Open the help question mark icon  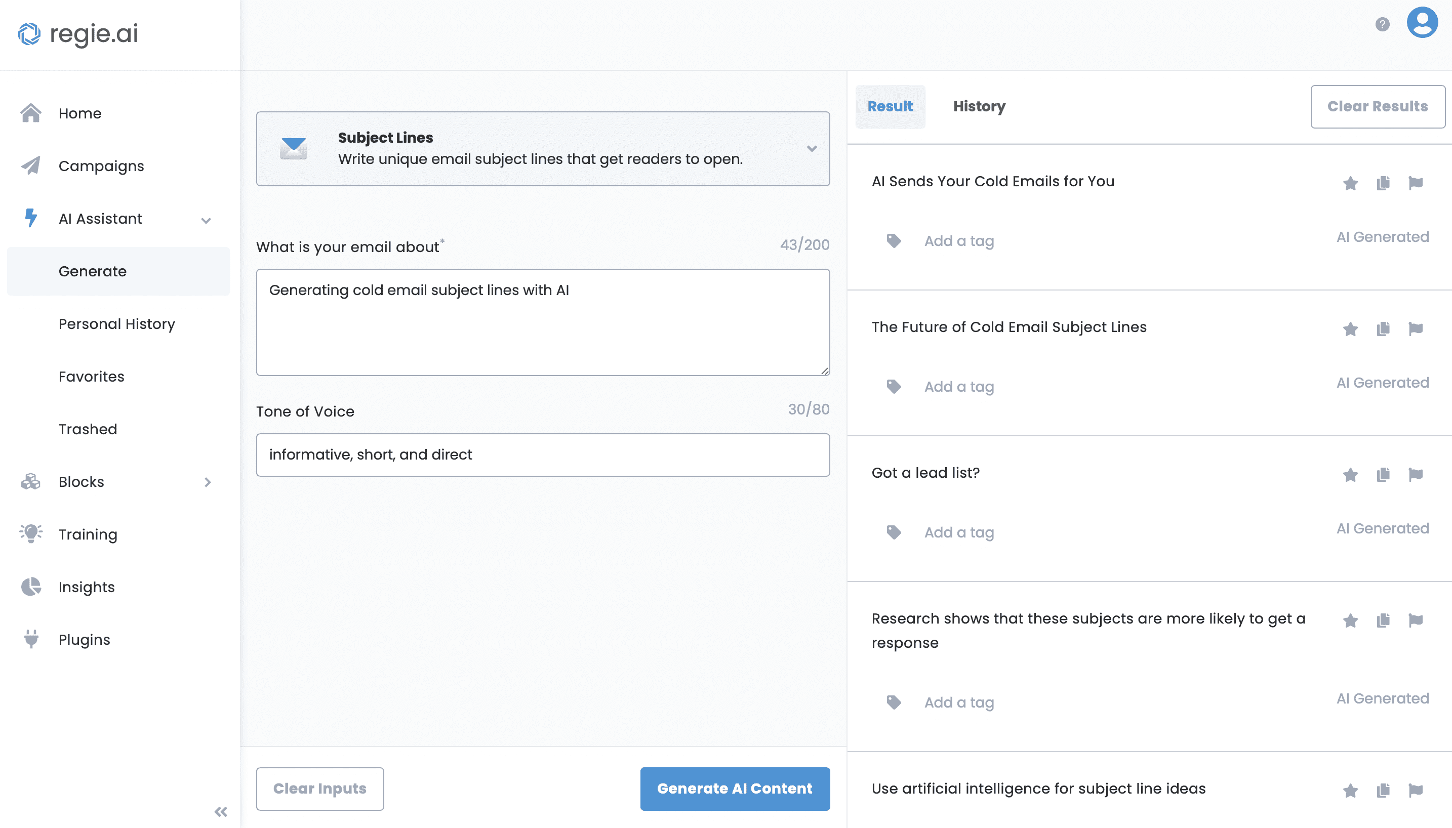coord(1382,24)
